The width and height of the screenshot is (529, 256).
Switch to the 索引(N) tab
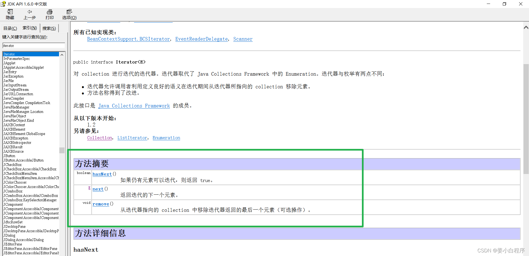pos(29,28)
